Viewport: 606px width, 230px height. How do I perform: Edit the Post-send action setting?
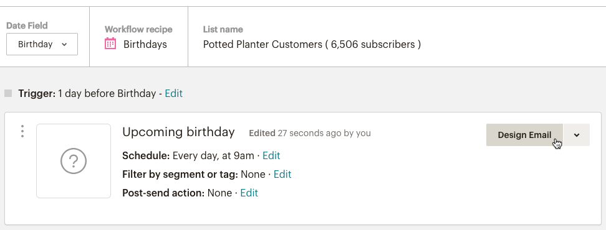coord(249,193)
